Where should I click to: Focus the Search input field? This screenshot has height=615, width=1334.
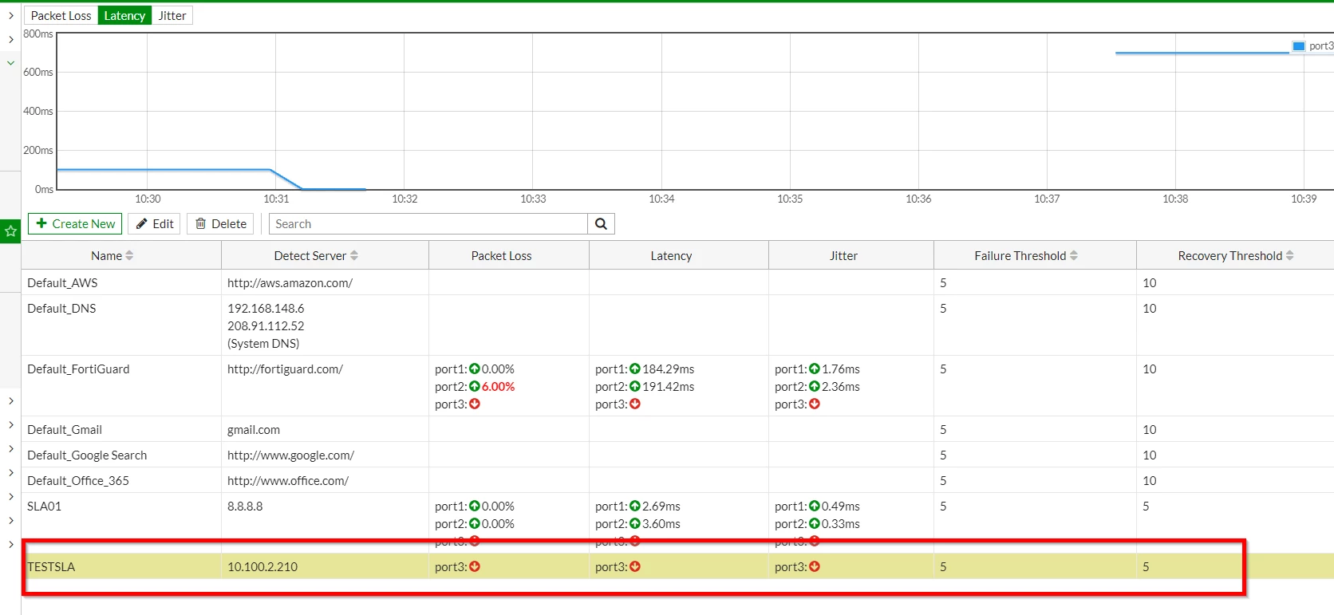[x=428, y=224]
